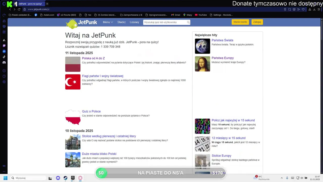
Task: Open Steam from the Windows taskbar
Action: point(65,178)
